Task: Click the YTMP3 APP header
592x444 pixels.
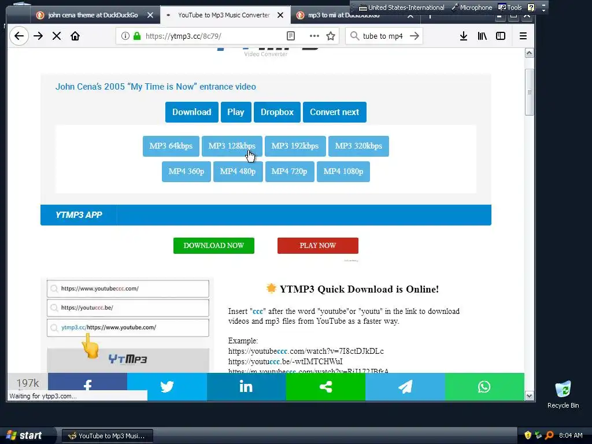Action: (79, 215)
